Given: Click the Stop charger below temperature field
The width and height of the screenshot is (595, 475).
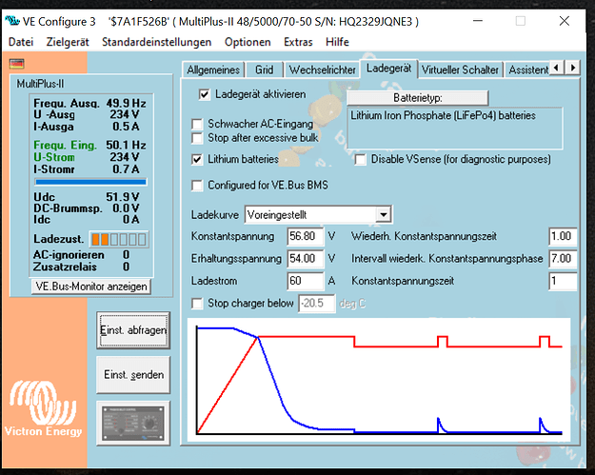Looking at the screenshot, I should pos(317,304).
